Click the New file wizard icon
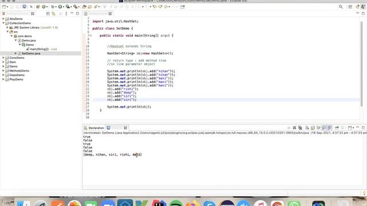367x206 pixels. pyautogui.click(x=4, y=7)
